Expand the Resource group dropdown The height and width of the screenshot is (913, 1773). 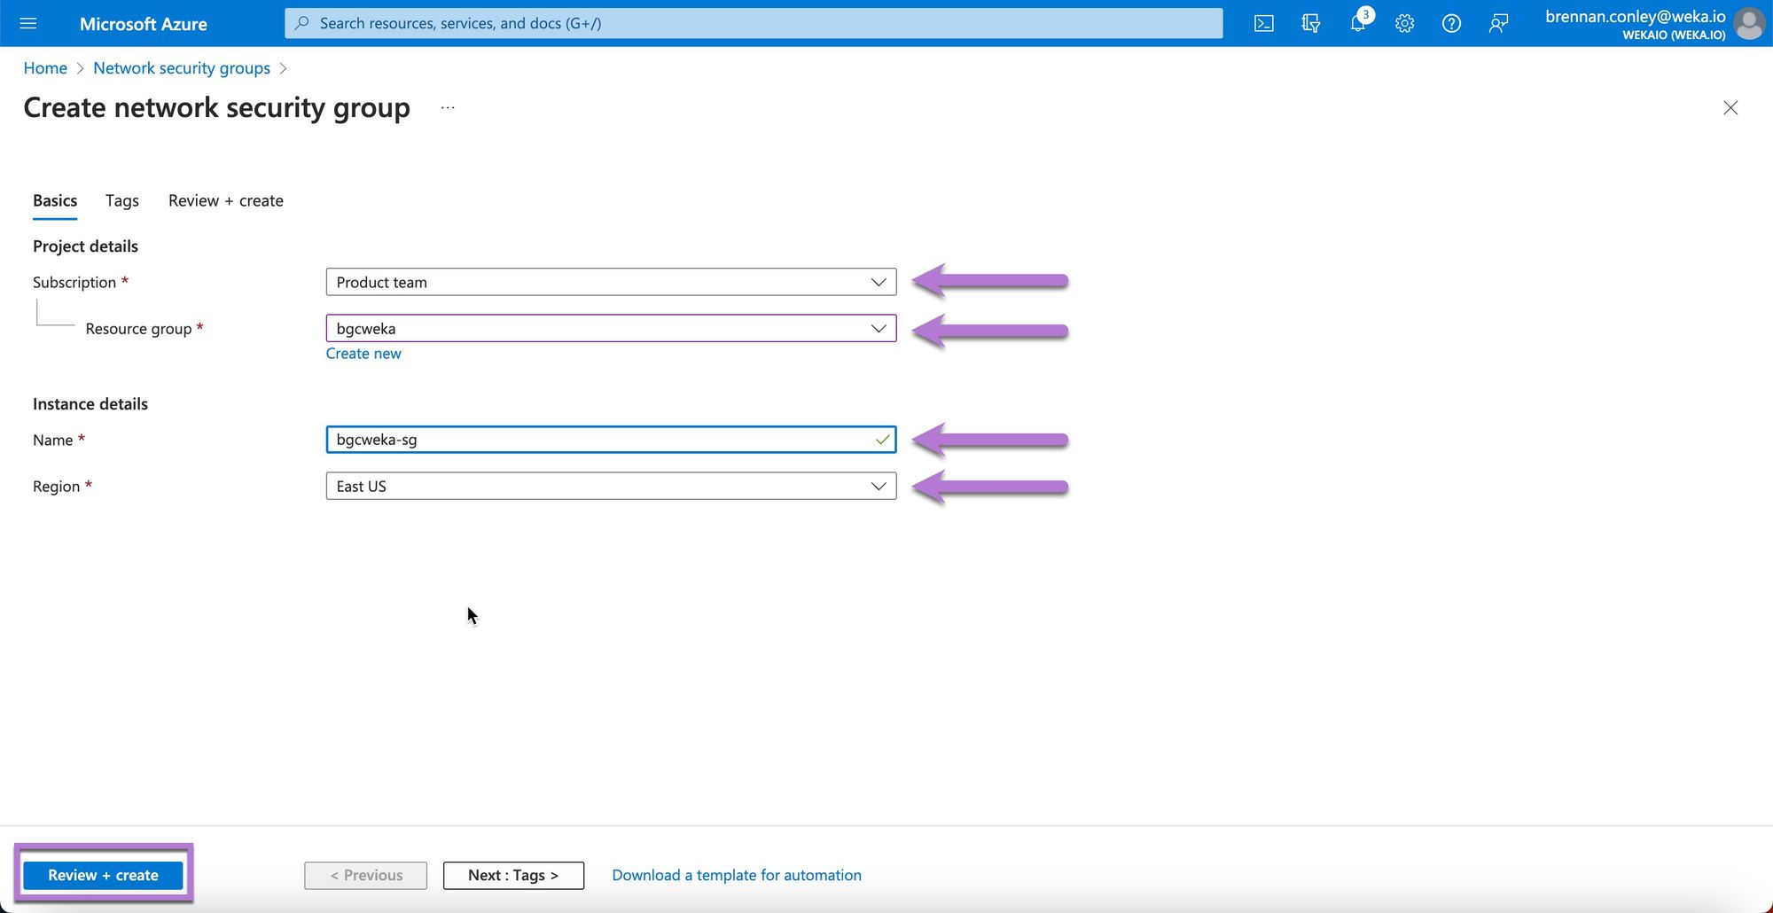[x=611, y=329]
